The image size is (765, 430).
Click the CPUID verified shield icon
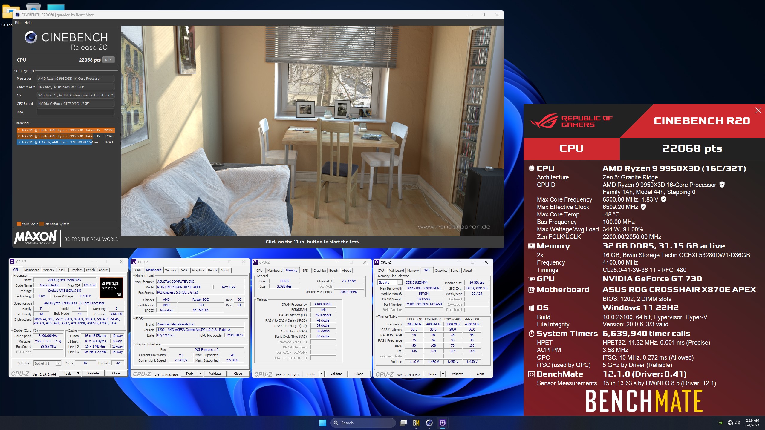pyautogui.click(x=722, y=185)
